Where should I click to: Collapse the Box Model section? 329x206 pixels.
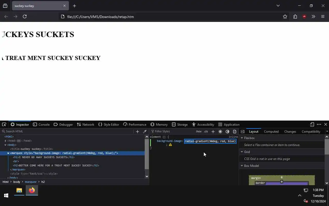pos(242,166)
